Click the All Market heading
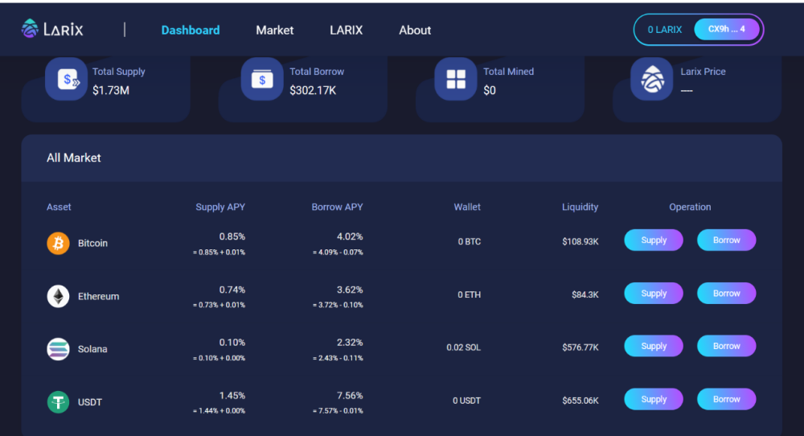The image size is (804, 436). pos(74,158)
